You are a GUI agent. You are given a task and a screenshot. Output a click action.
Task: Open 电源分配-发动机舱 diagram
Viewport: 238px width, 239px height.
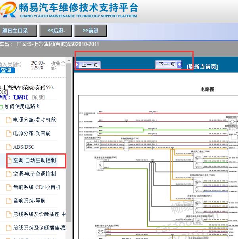pos(35,120)
